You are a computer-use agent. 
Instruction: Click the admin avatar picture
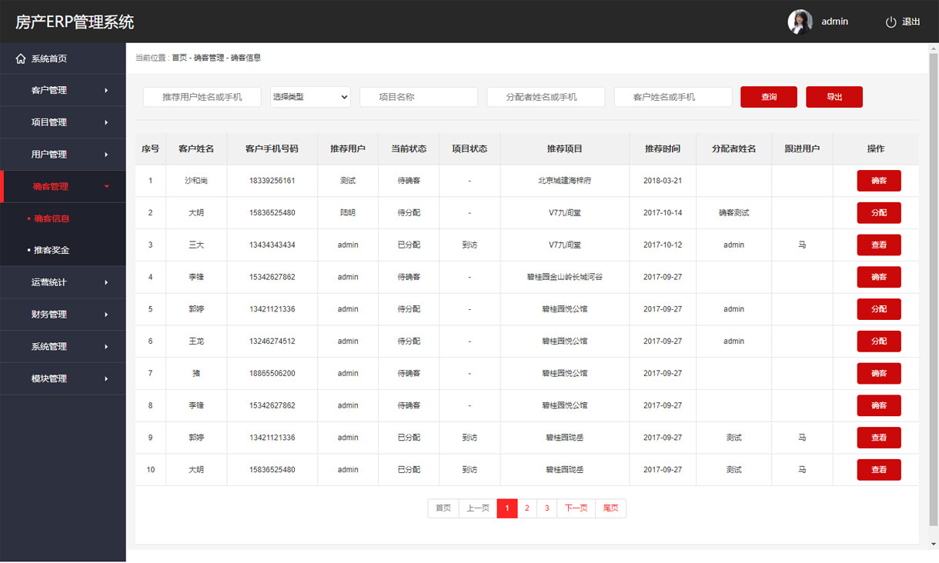(x=800, y=22)
